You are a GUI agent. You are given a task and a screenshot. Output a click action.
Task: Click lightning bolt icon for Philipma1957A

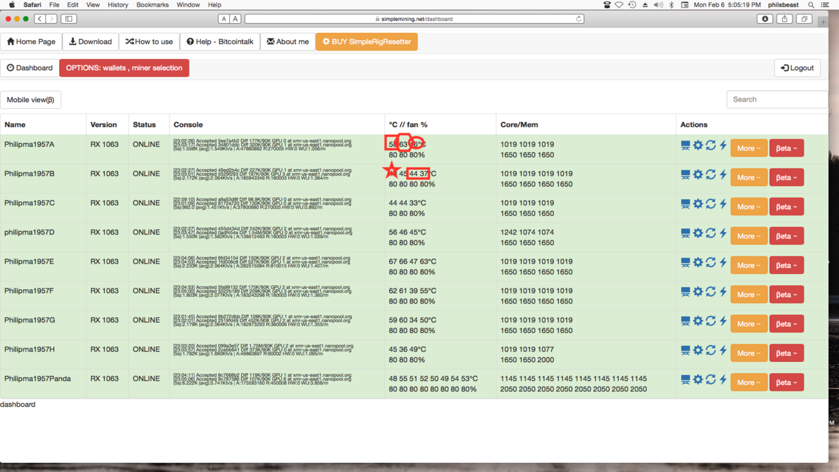(x=723, y=145)
